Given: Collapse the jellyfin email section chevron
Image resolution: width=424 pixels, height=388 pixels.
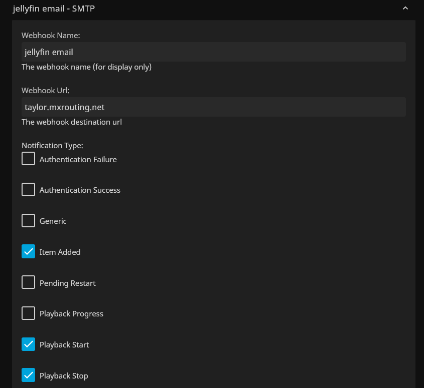Looking at the screenshot, I should coord(405,8).
